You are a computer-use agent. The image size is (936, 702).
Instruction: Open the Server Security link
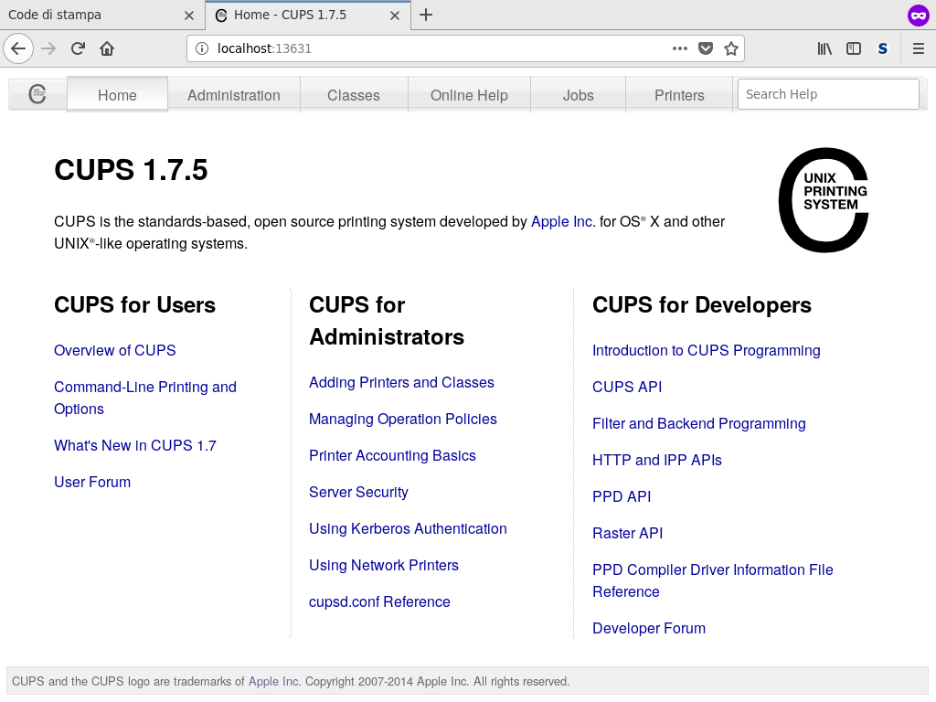coord(358,492)
